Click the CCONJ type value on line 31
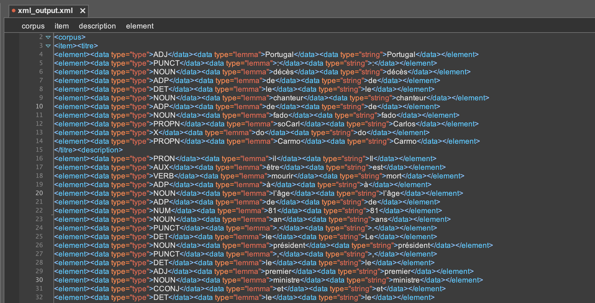 [x=166, y=289]
